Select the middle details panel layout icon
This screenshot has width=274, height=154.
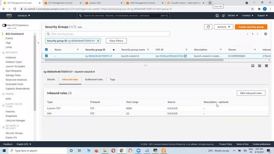tap(259, 65)
